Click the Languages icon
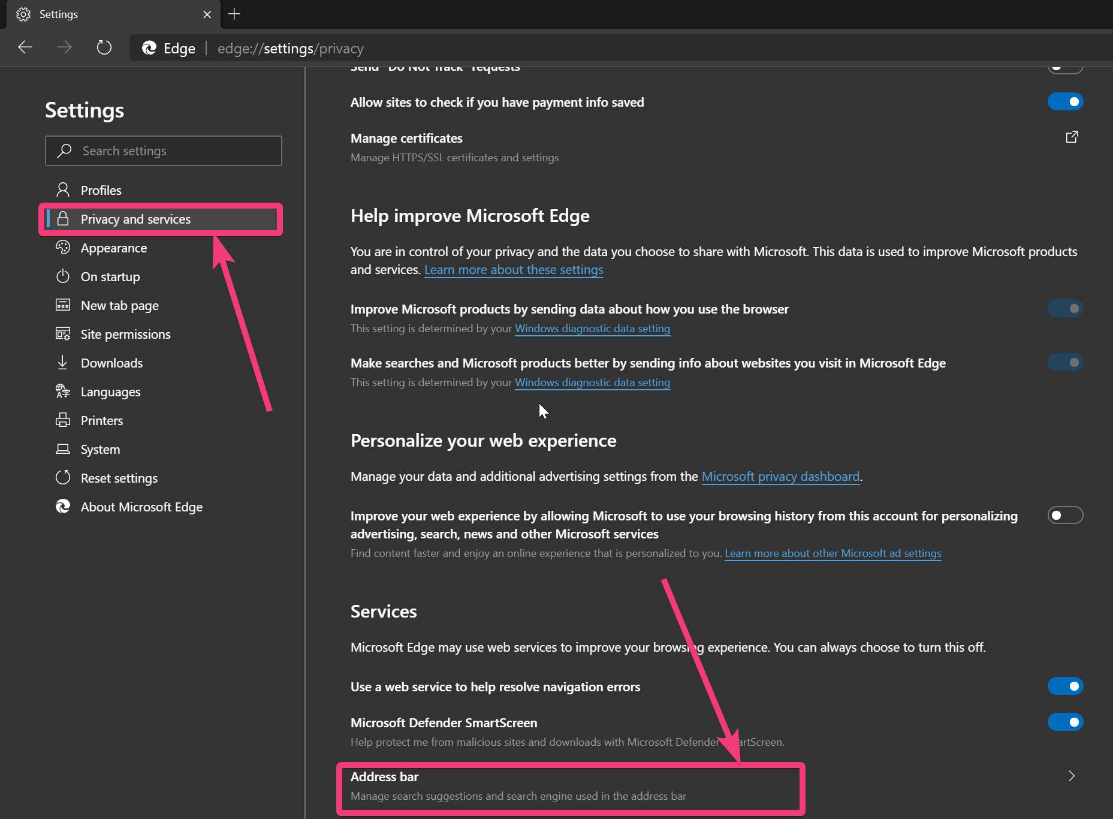This screenshot has height=819, width=1113. [x=62, y=392]
